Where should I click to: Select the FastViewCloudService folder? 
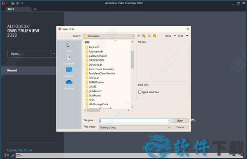pyautogui.click(x=100, y=74)
